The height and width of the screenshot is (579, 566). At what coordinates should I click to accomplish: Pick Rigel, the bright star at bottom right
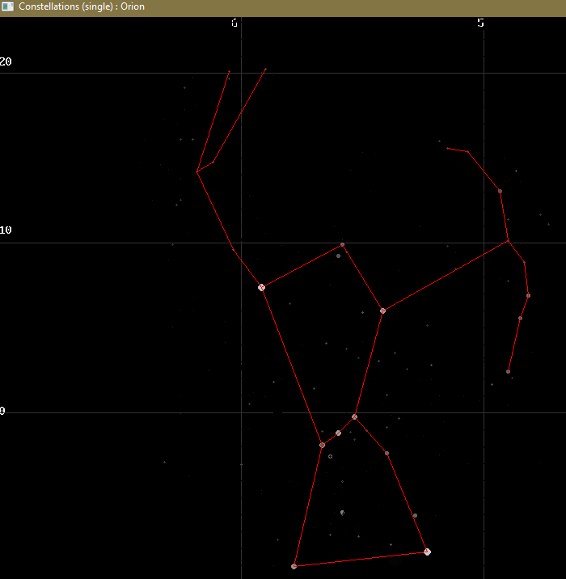[x=427, y=552]
